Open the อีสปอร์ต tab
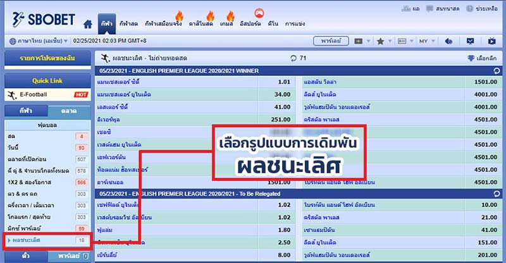 pos(250,24)
